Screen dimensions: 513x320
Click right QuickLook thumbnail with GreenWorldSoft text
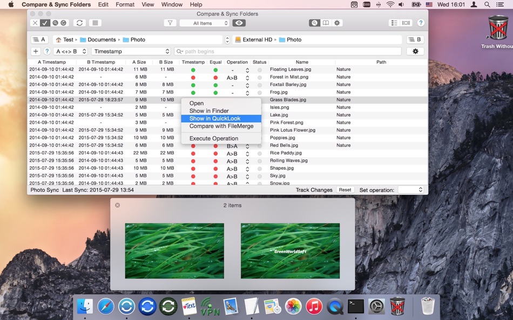[290, 251]
